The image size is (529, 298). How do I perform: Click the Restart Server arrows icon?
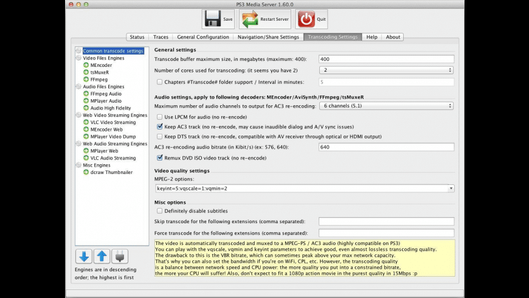tap(250, 19)
